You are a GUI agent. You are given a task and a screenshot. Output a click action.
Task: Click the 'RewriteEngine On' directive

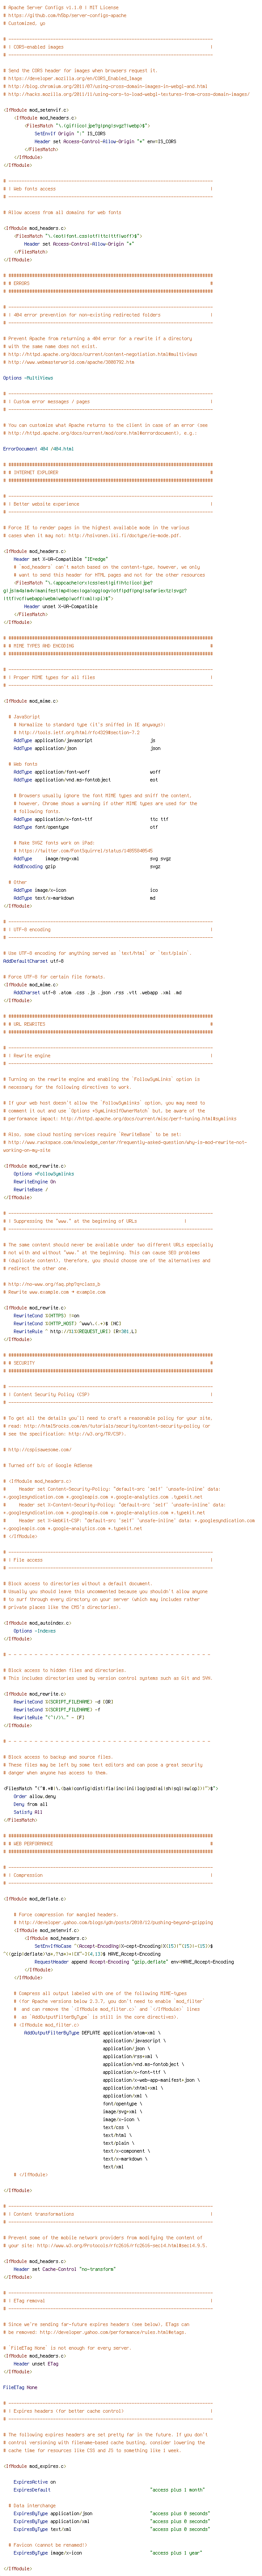click(x=34, y=1181)
